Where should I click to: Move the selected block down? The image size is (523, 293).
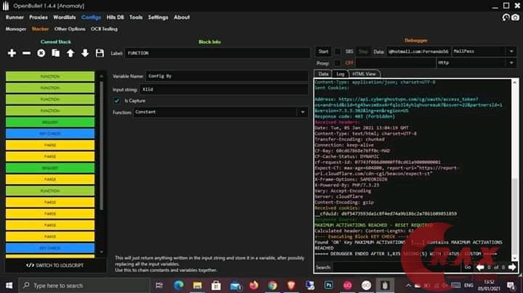coord(85,53)
